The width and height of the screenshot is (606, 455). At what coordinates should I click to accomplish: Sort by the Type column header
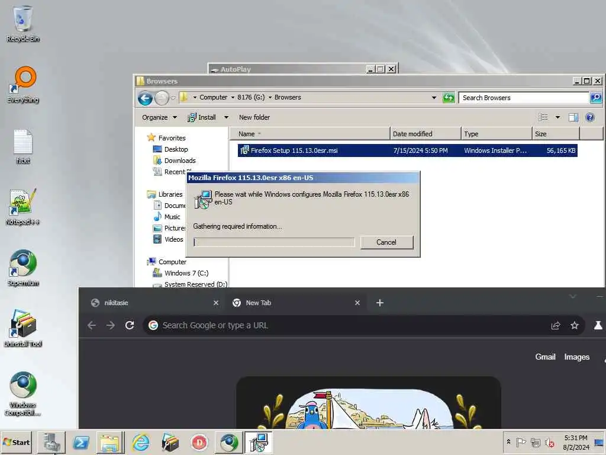point(497,134)
